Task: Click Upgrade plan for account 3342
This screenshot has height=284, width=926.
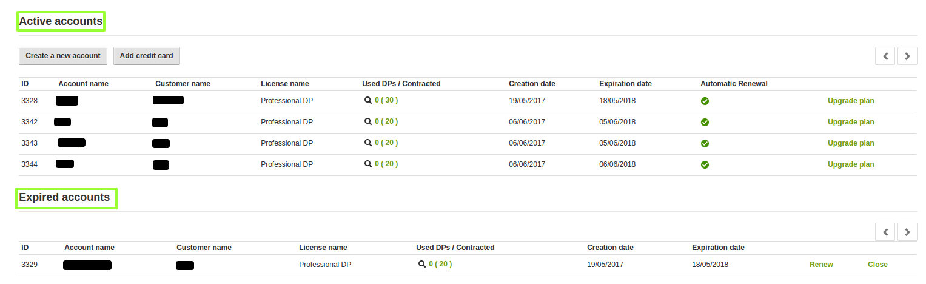Action: coord(851,122)
